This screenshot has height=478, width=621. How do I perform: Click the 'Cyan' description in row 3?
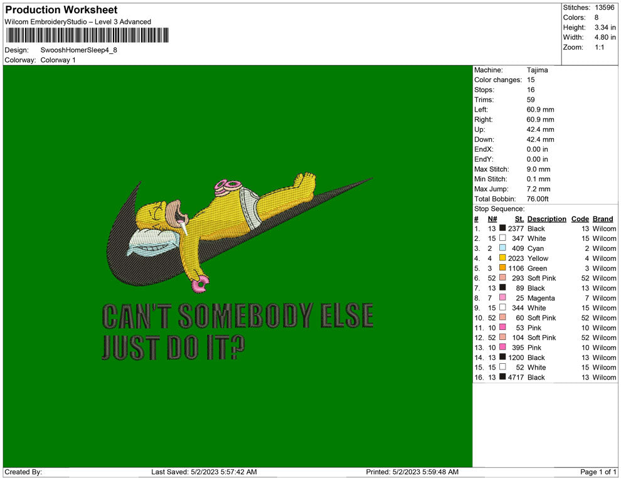536,248
